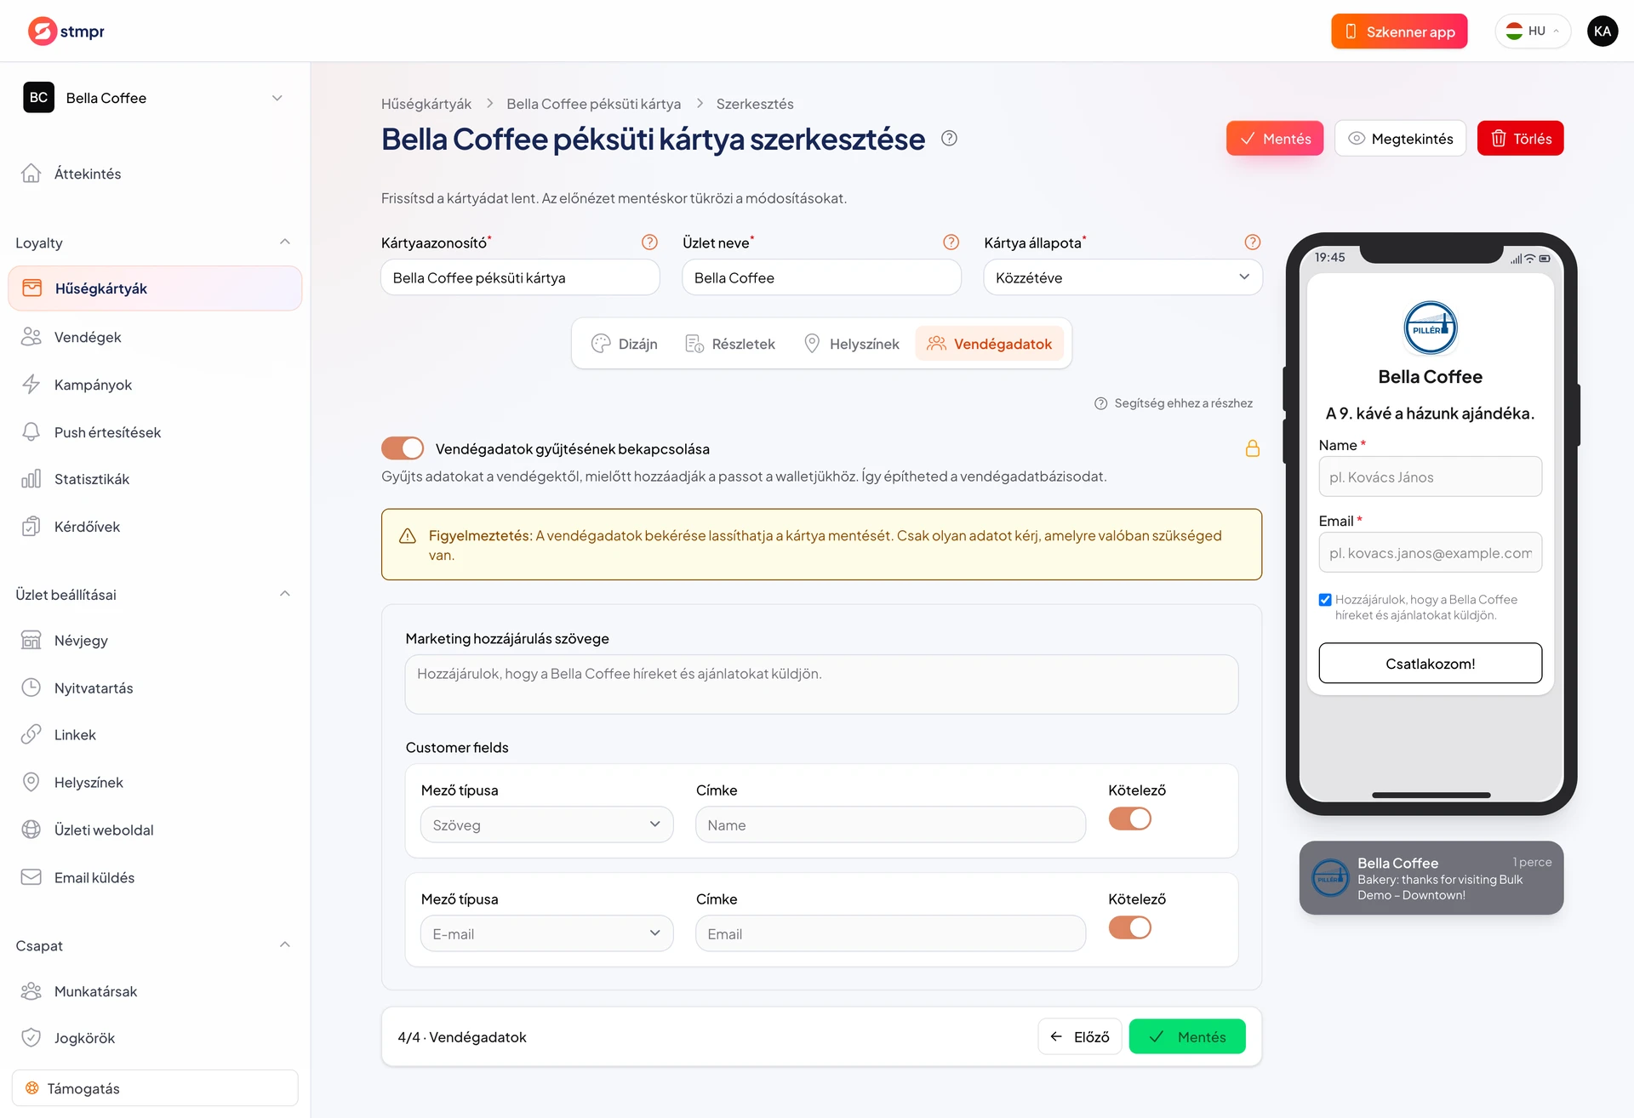This screenshot has width=1634, height=1118.
Task: Click the Email küldés envelope icon
Action: [31, 877]
